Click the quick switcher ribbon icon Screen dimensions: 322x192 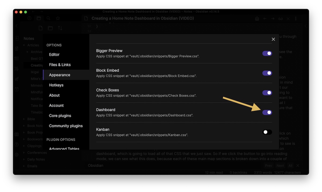point(16,38)
